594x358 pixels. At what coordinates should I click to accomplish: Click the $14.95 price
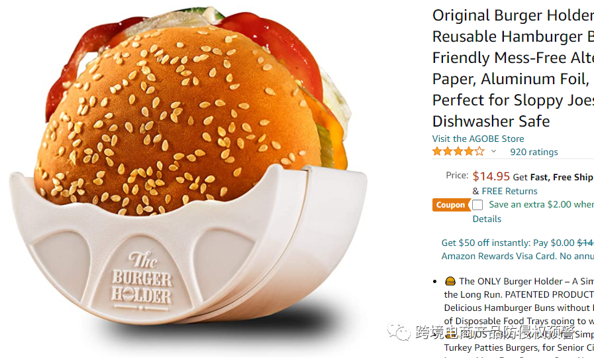click(491, 176)
